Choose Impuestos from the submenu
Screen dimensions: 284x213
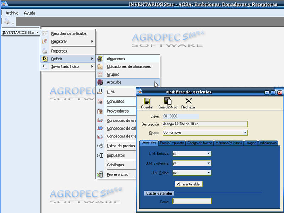coord(116,155)
